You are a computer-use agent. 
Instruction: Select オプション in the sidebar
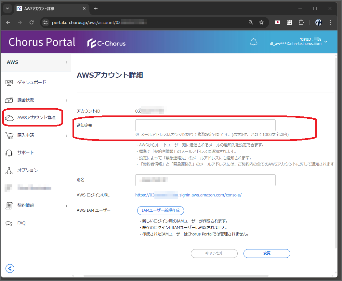[28, 170]
